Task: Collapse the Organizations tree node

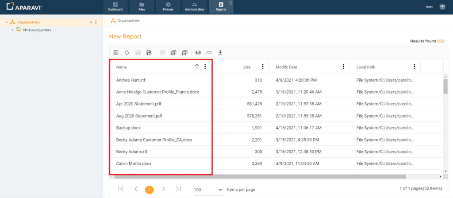Action: click(x=6, y=22)
